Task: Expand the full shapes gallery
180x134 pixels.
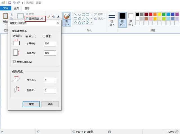Action: [91, 23]
